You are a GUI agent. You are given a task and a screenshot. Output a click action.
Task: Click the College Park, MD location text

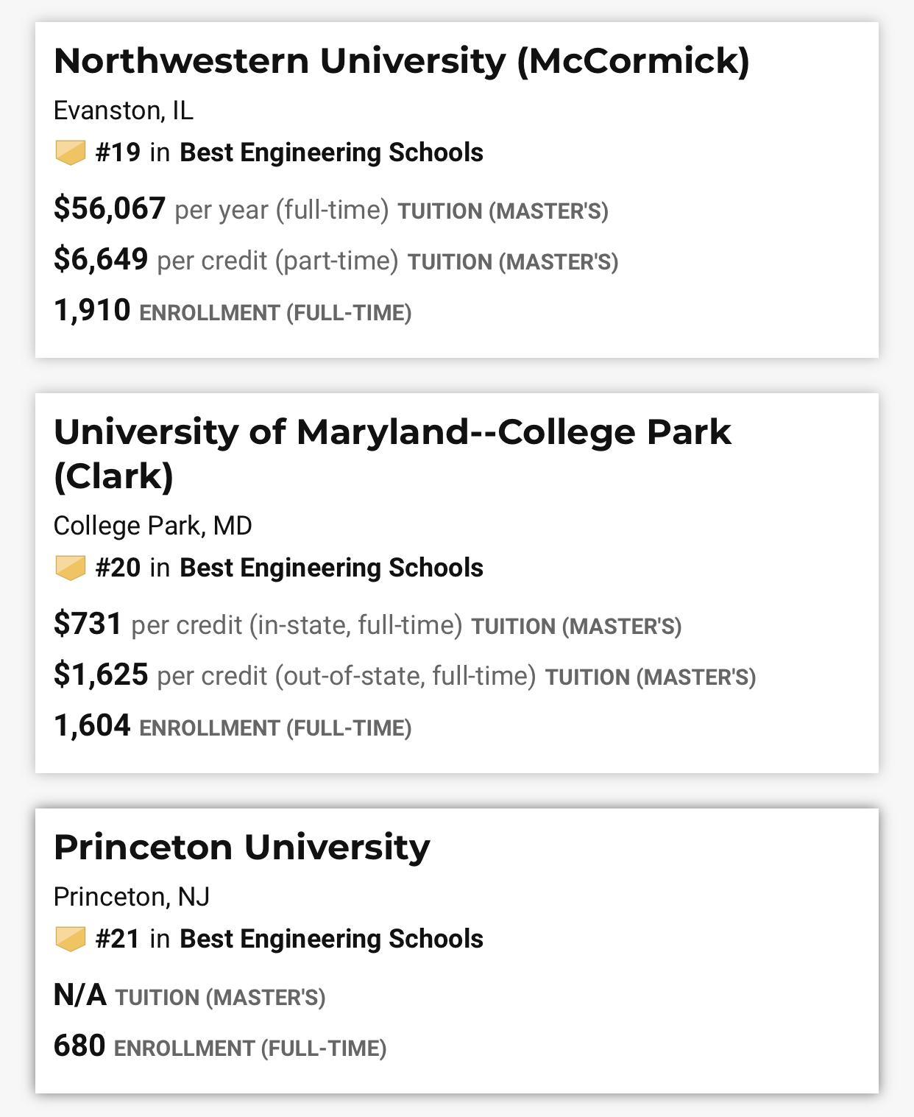point(153,526)
